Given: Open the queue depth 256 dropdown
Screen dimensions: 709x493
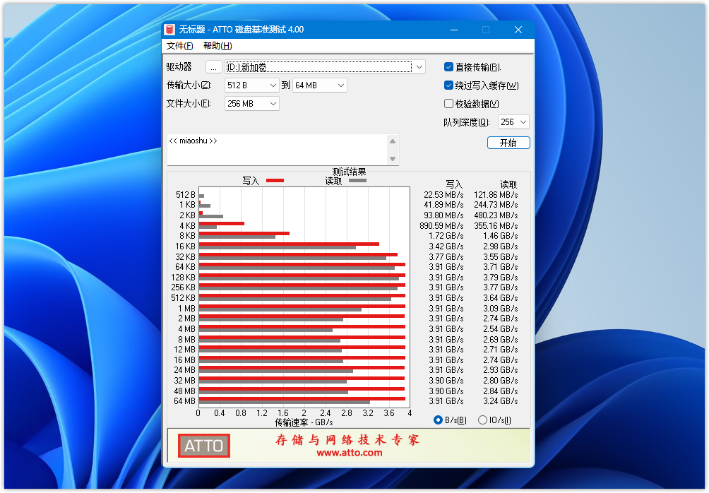Looking at the screenshot, I should pos(523,122).
